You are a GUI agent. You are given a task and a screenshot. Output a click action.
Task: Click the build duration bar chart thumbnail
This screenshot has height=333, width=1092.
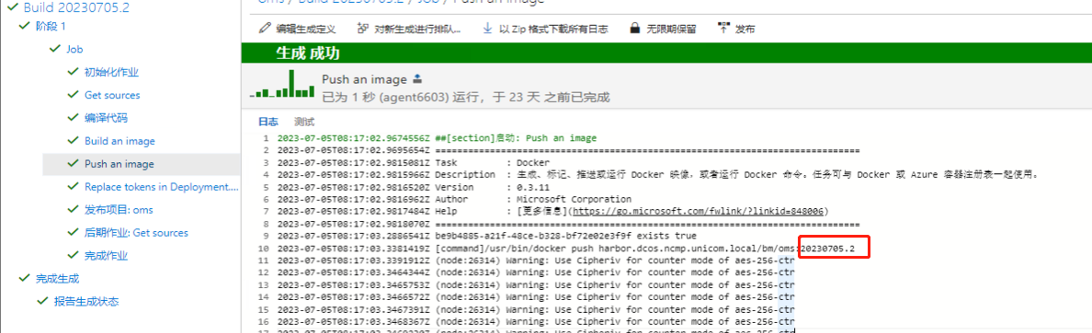pyautogui.click(x=282, y=83)
